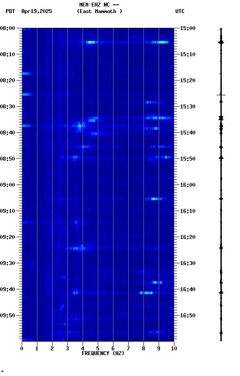Click the date "Apr19,2025"
This screenshot has width=240, height=376.
(37, 11)
